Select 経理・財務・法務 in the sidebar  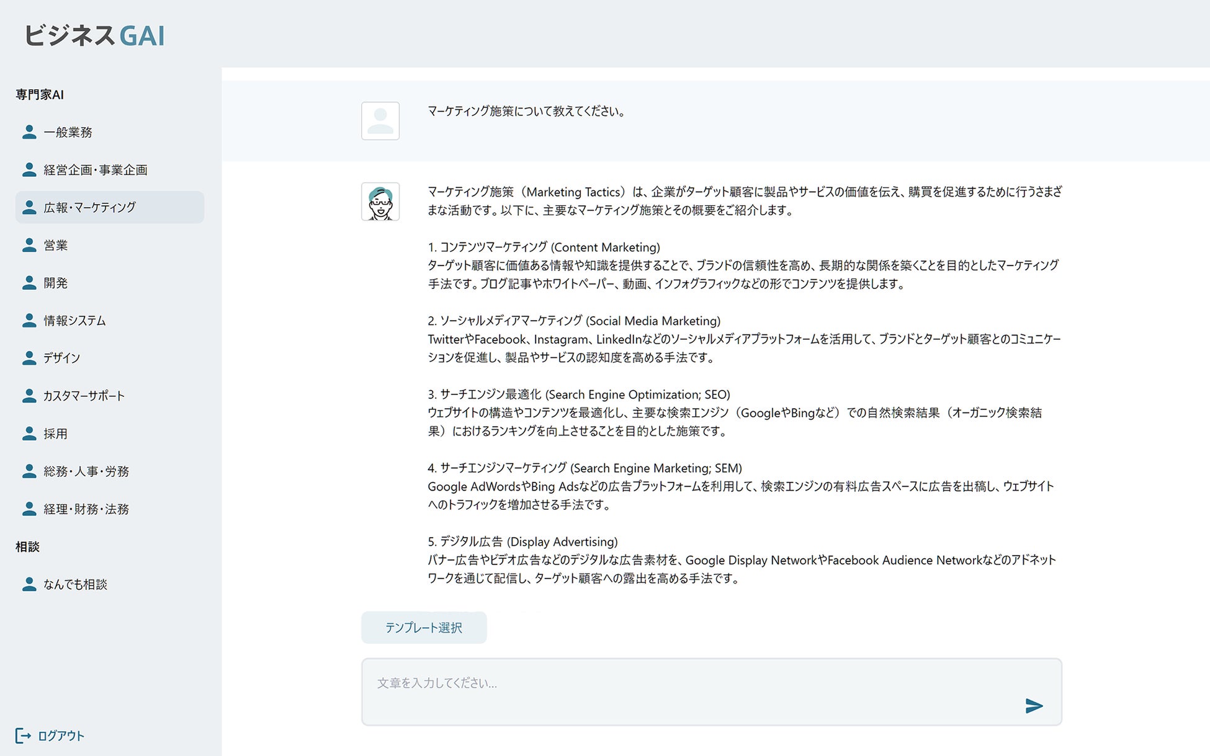coord(86,509)
